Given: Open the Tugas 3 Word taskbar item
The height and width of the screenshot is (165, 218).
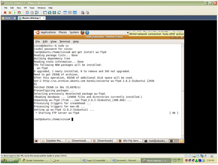Looking at the screenshot, I should coord(95,160).
